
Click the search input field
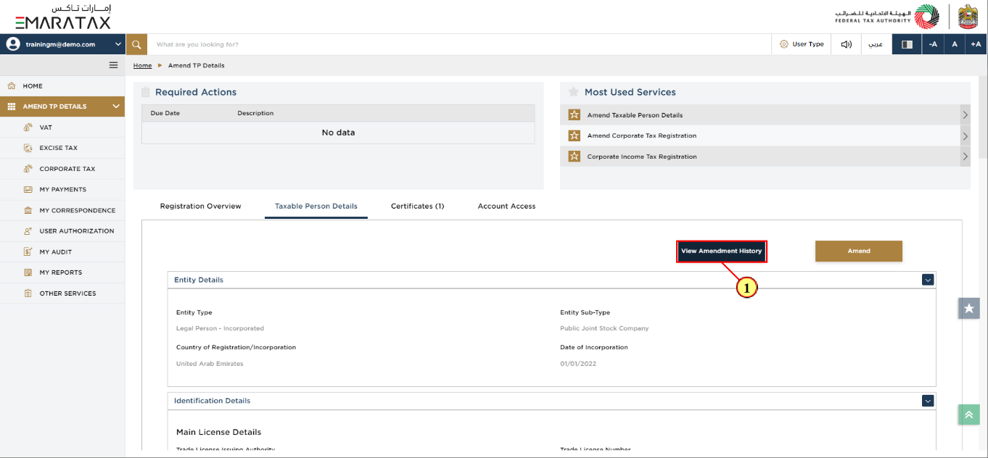pyautogui.click(x=458, y=44)
